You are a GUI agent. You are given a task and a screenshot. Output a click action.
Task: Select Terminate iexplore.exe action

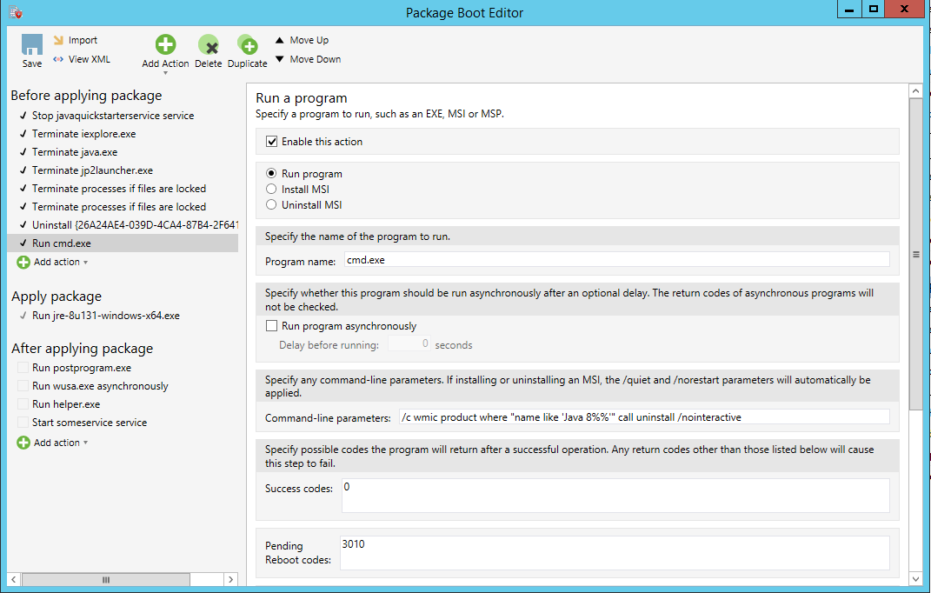click(x=83, y=134)
